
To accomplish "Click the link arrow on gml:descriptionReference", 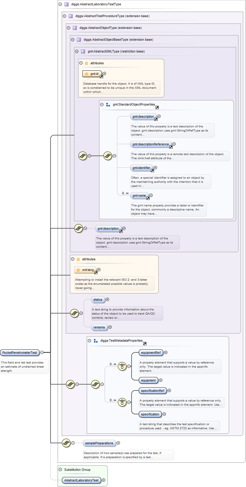I will (x=171, y=147).
